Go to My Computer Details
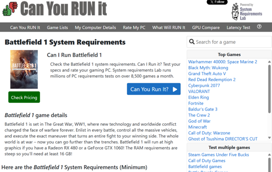The height and width of the screenshot is (172, 272). [95, 27]
